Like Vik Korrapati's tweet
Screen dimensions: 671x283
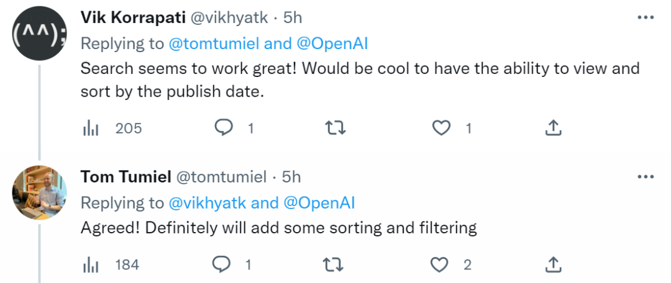[x=441, y=128]
